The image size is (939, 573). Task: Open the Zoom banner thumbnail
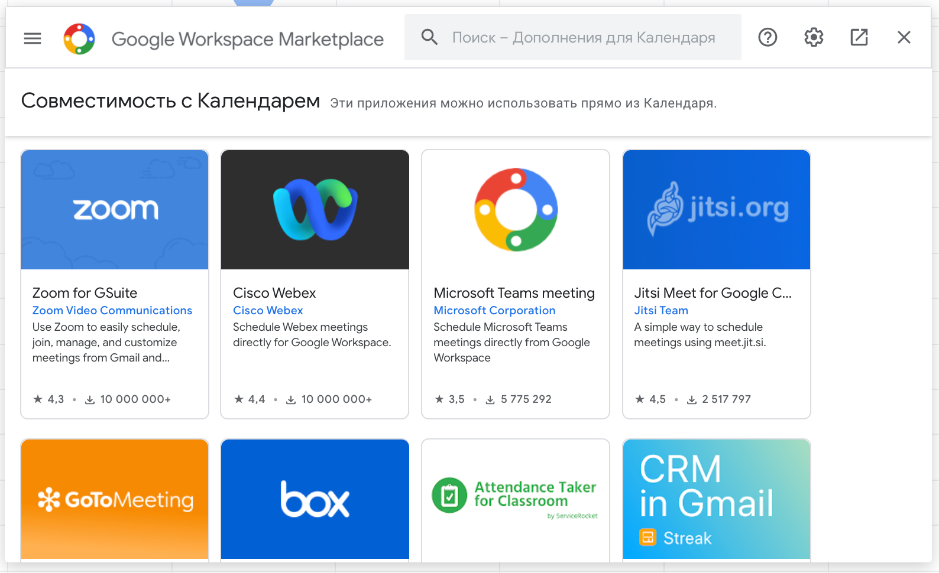click(x=115, y=210)
